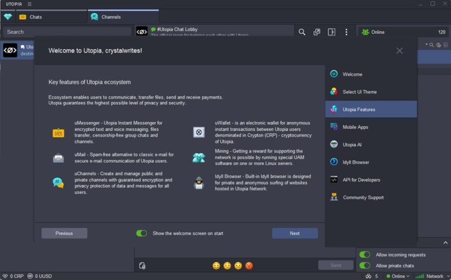Toggle Allow private chats switch
The image size is (451, 280).
pyautogui.click(x=365, y=265)
